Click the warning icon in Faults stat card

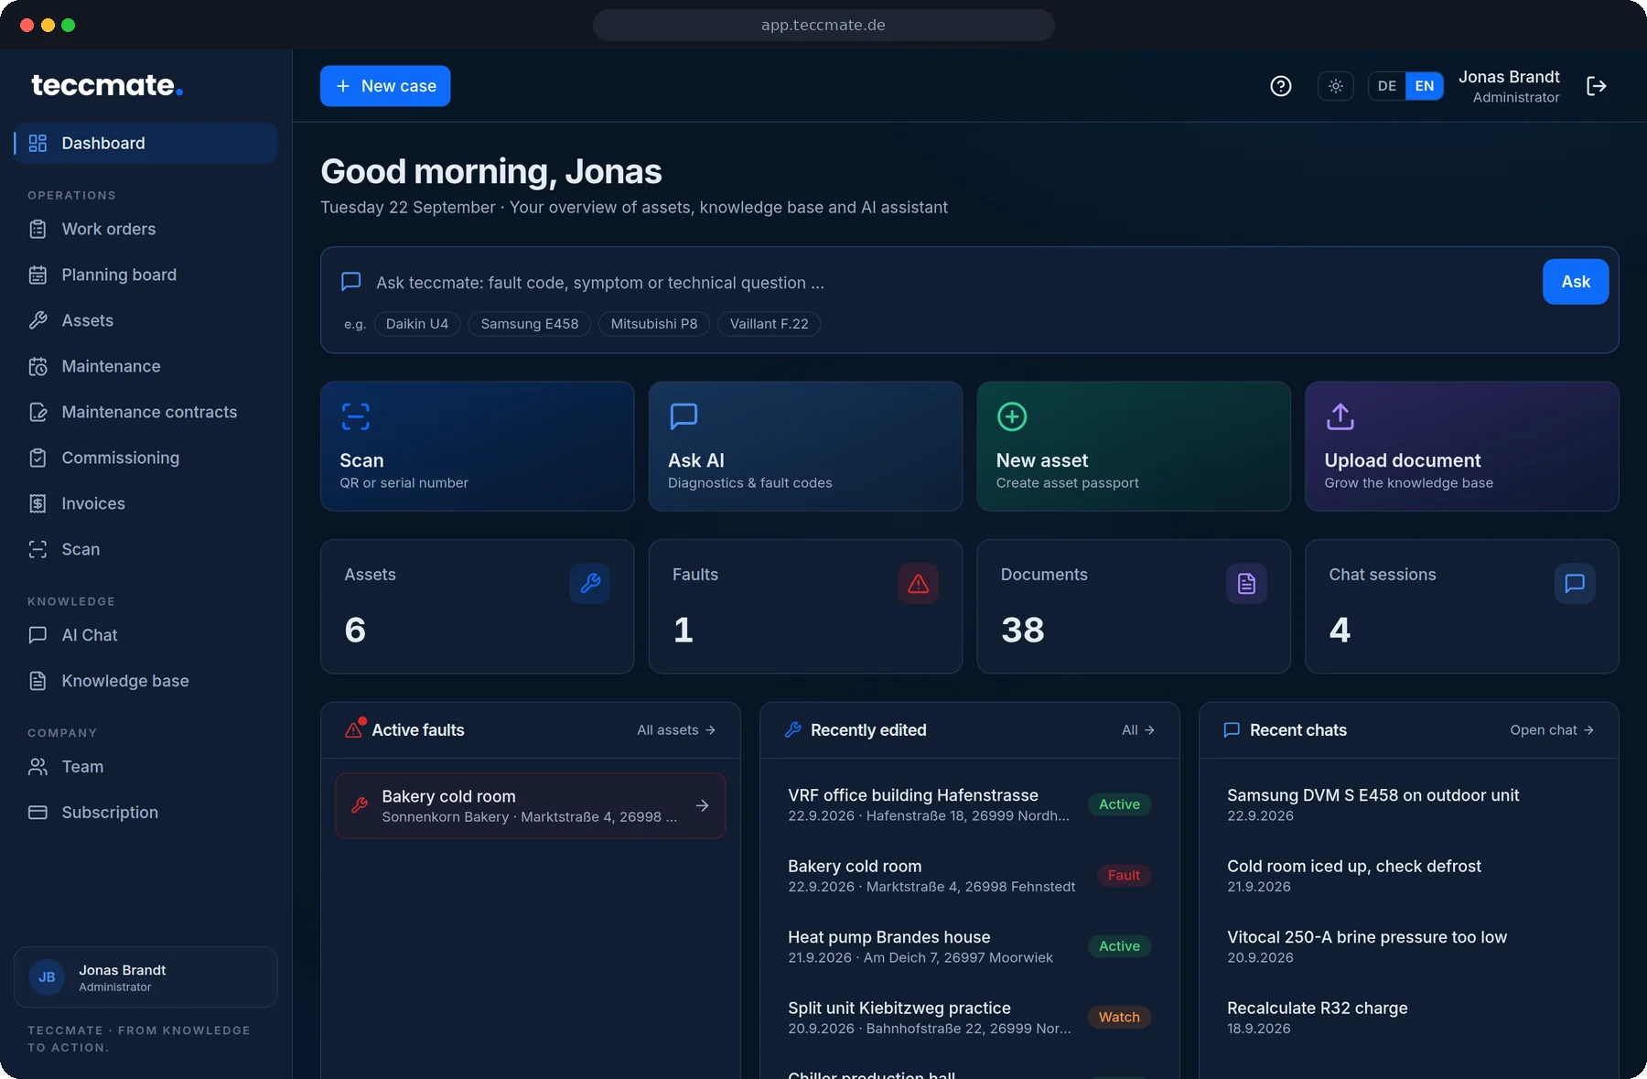[919, 583]
